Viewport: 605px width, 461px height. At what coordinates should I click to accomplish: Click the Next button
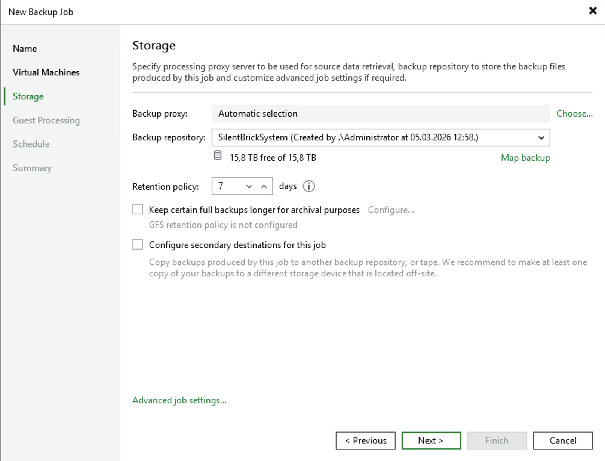click(431, 441)
